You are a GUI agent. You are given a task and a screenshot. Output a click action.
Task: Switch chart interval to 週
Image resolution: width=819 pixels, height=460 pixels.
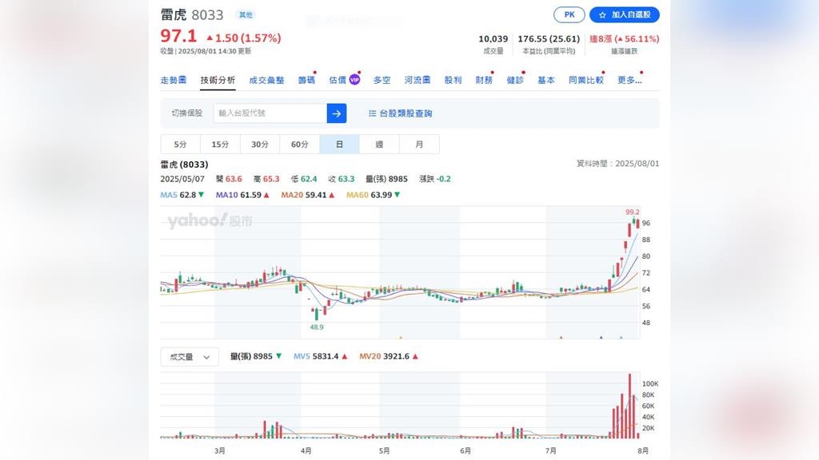379,145
